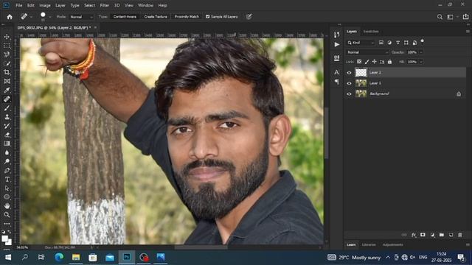
Task: Go to the Home screen icon
Action: pyautogui.click(x=10, y=17)
